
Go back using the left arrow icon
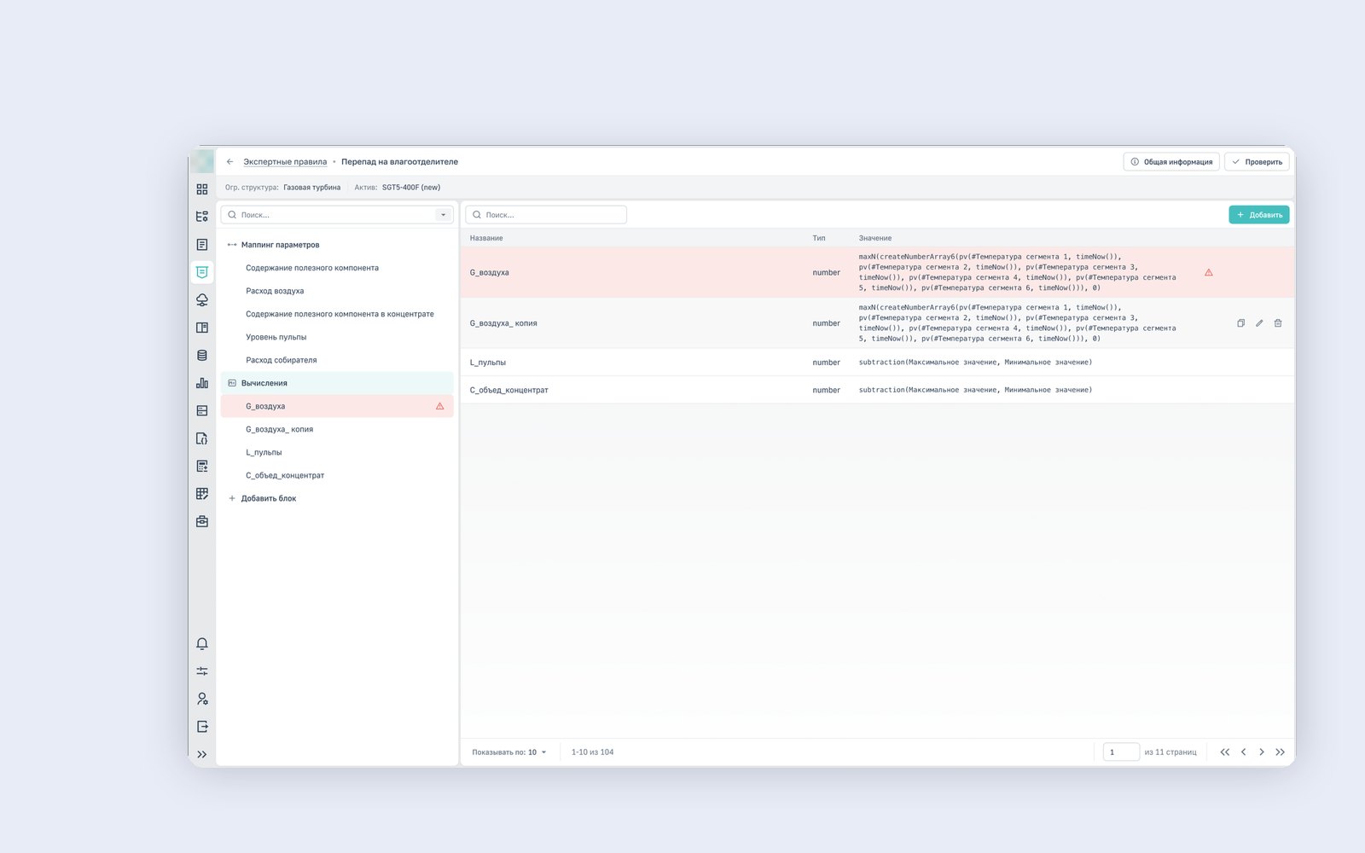(x=230, y=162)
